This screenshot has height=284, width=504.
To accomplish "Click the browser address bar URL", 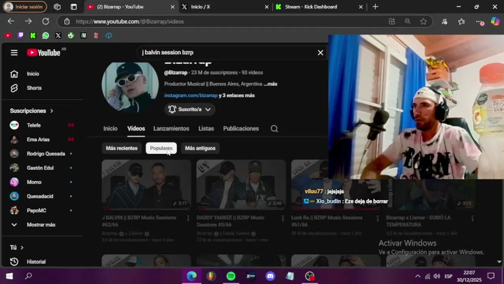I will (130, 21).
